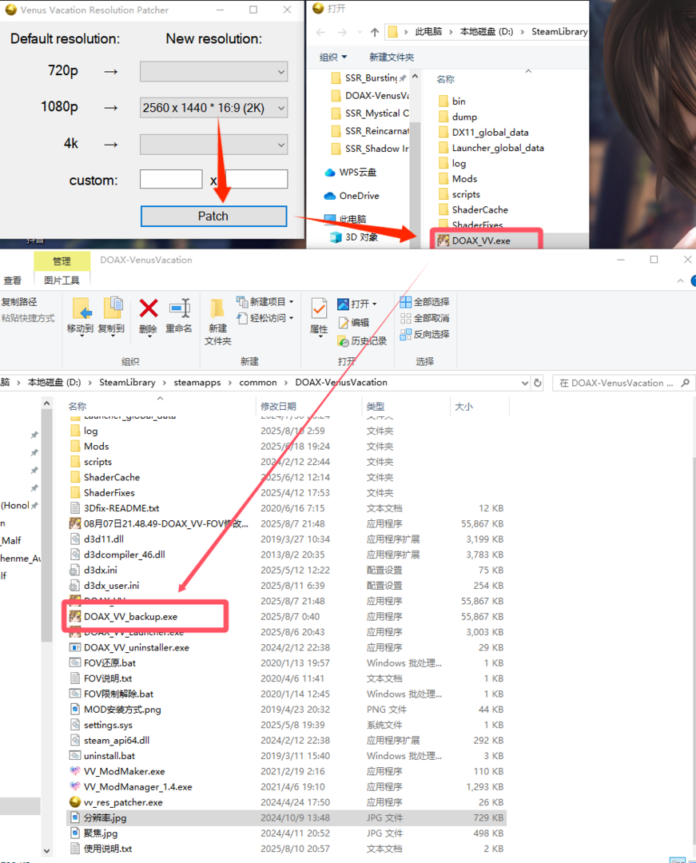
Task: Click the search box for DOAX-VenusVacation
Action: click(x=623, y=383)
